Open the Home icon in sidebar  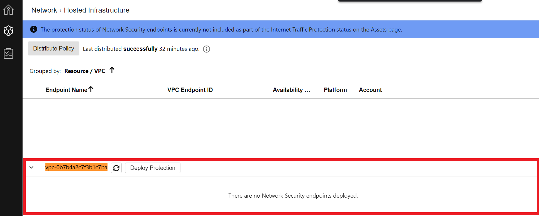8,10
